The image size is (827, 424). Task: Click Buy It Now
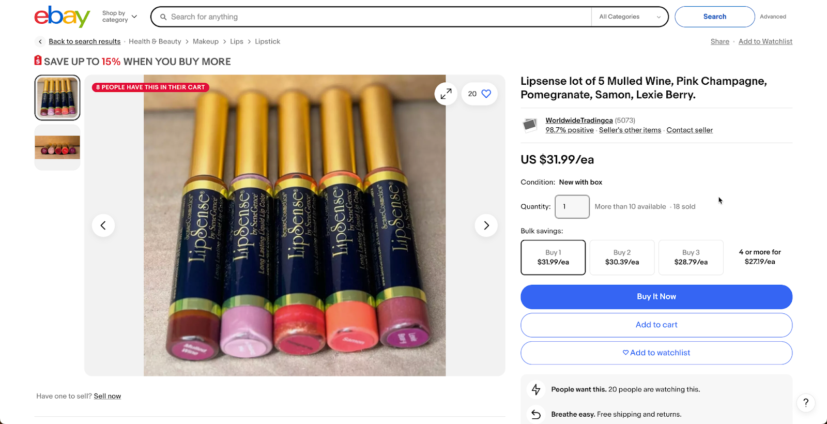[x=656, y=297]
